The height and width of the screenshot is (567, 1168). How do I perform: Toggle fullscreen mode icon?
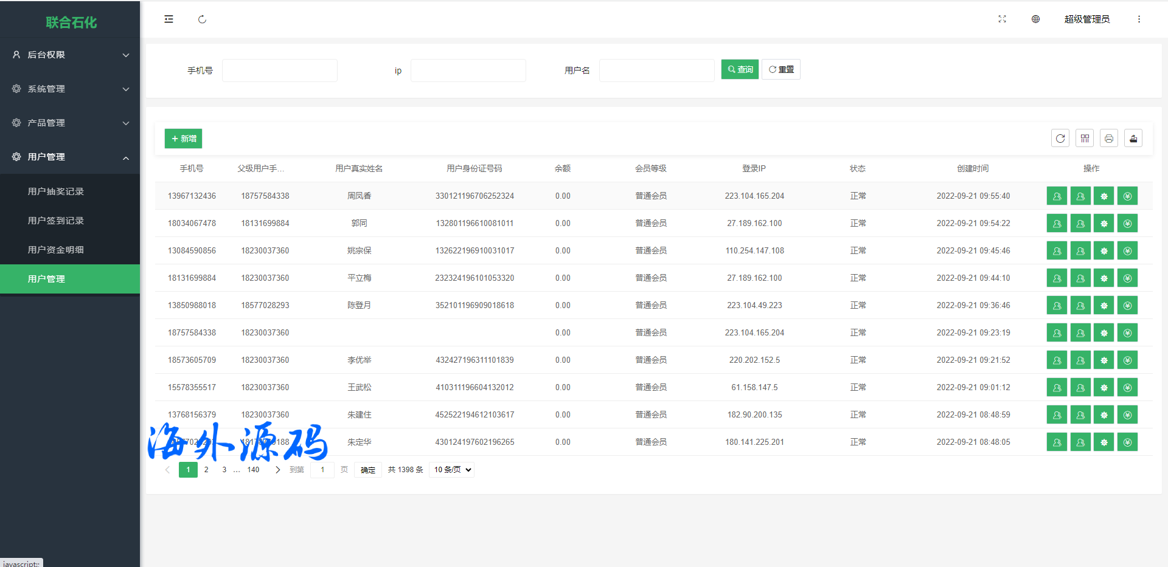1002,19
